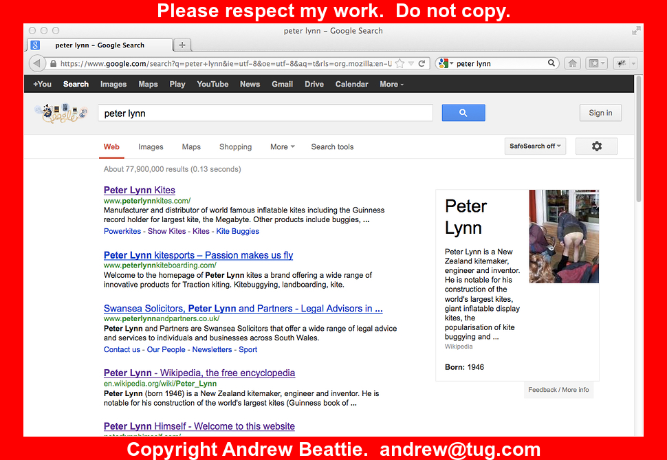Image resolution: width=667 pixels, height=460 pixels.
Task: Bookmark this page with the star icon
Action: tap(400, 63)
